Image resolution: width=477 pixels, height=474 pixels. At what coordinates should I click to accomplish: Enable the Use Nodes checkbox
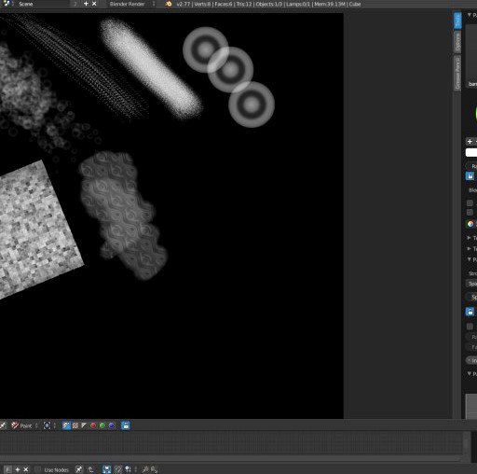(37, 469)
